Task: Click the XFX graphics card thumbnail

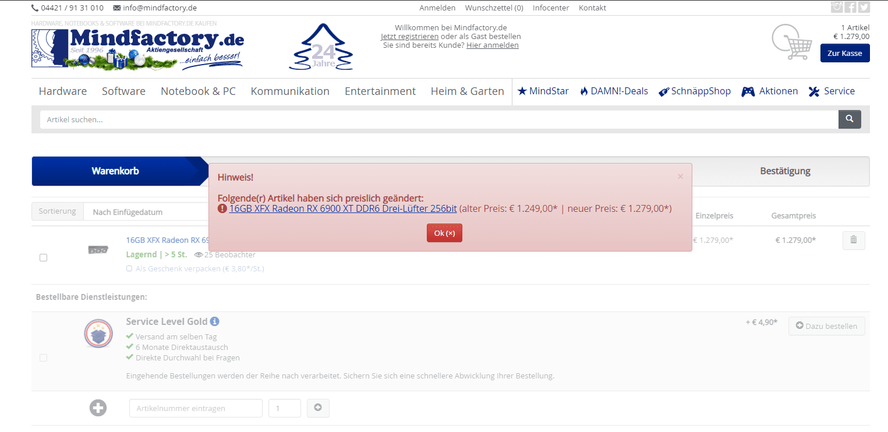Action: point(98,249)
